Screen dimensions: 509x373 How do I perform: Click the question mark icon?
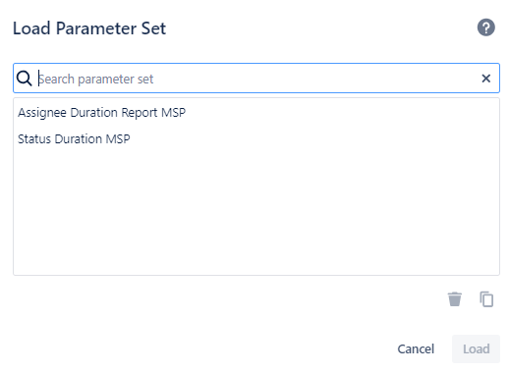(x=485, y=27)
